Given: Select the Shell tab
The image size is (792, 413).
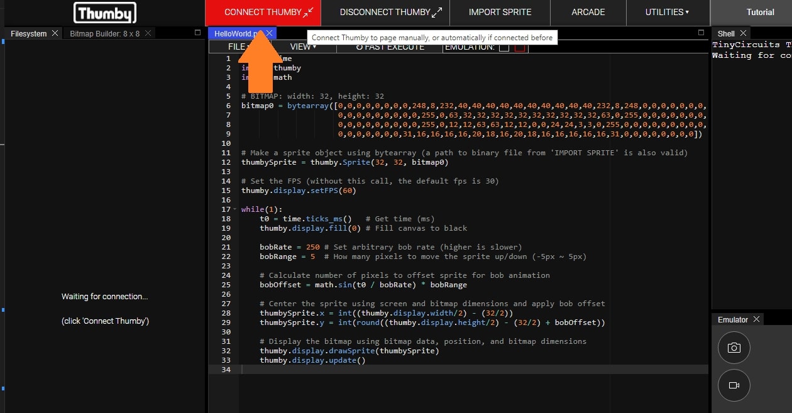Looking at the screenshot, I should (725, 33).
